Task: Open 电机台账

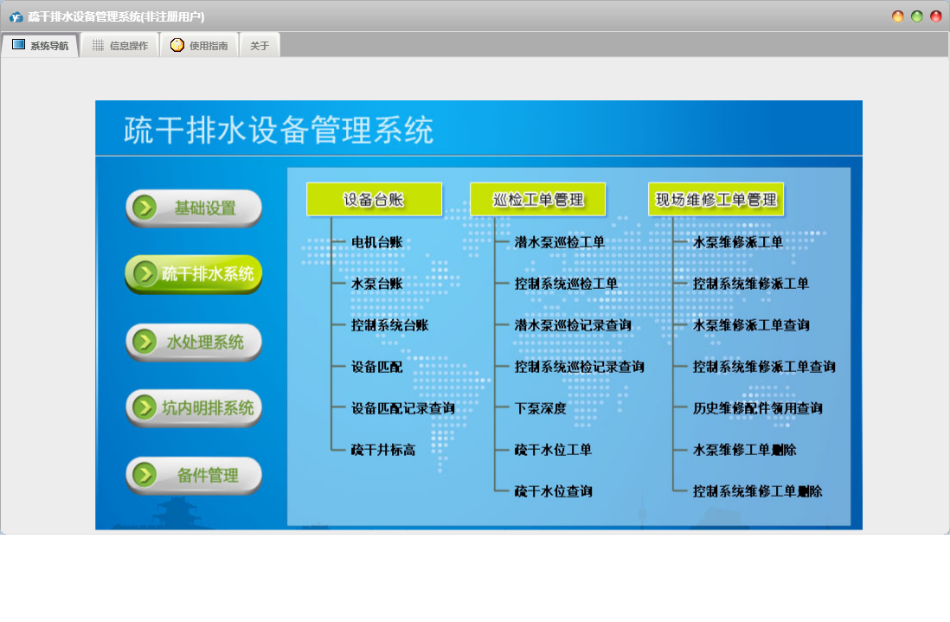Action: click(377, 242)
